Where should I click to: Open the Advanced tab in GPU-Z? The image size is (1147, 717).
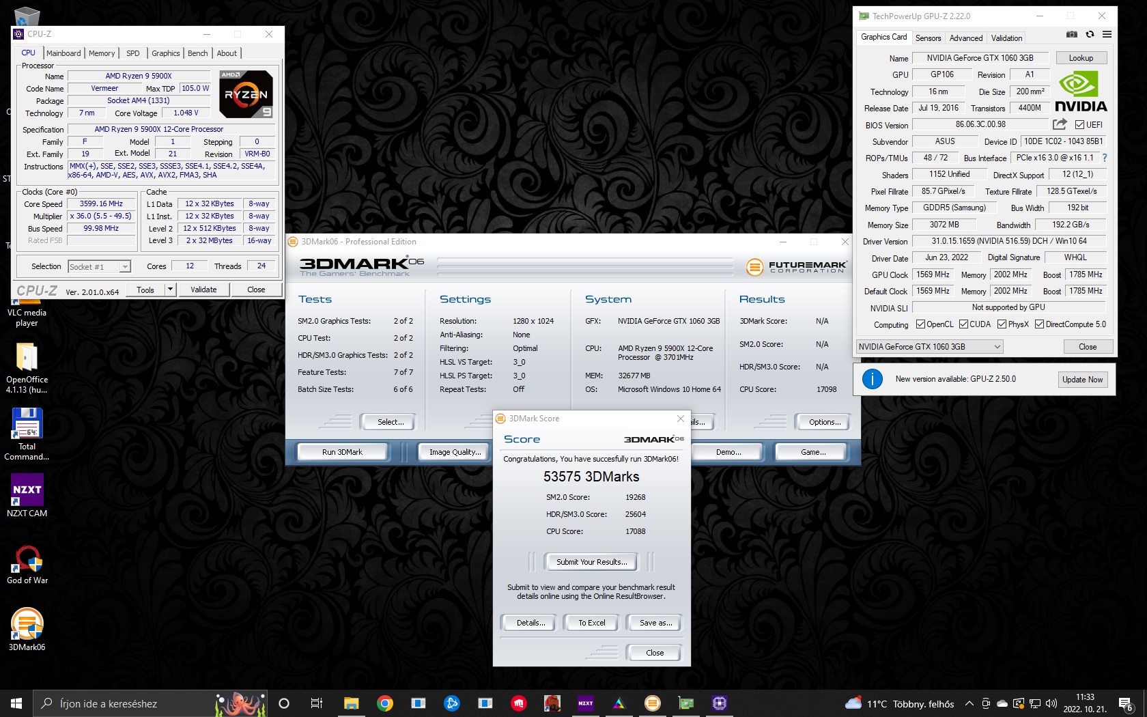(x=966, y=38)
